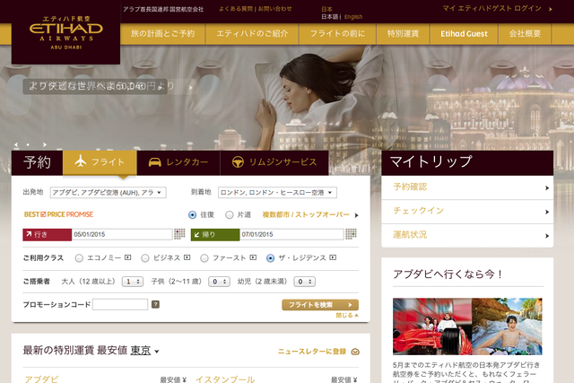Screen dimensions: 574x383
Task: Select the 片道 one-way radio button
Action: [x=230, y=215]
